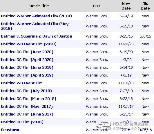Open Untitled DC Film (July 2018)
The image size is (154, 134).
tap(26, 91)
